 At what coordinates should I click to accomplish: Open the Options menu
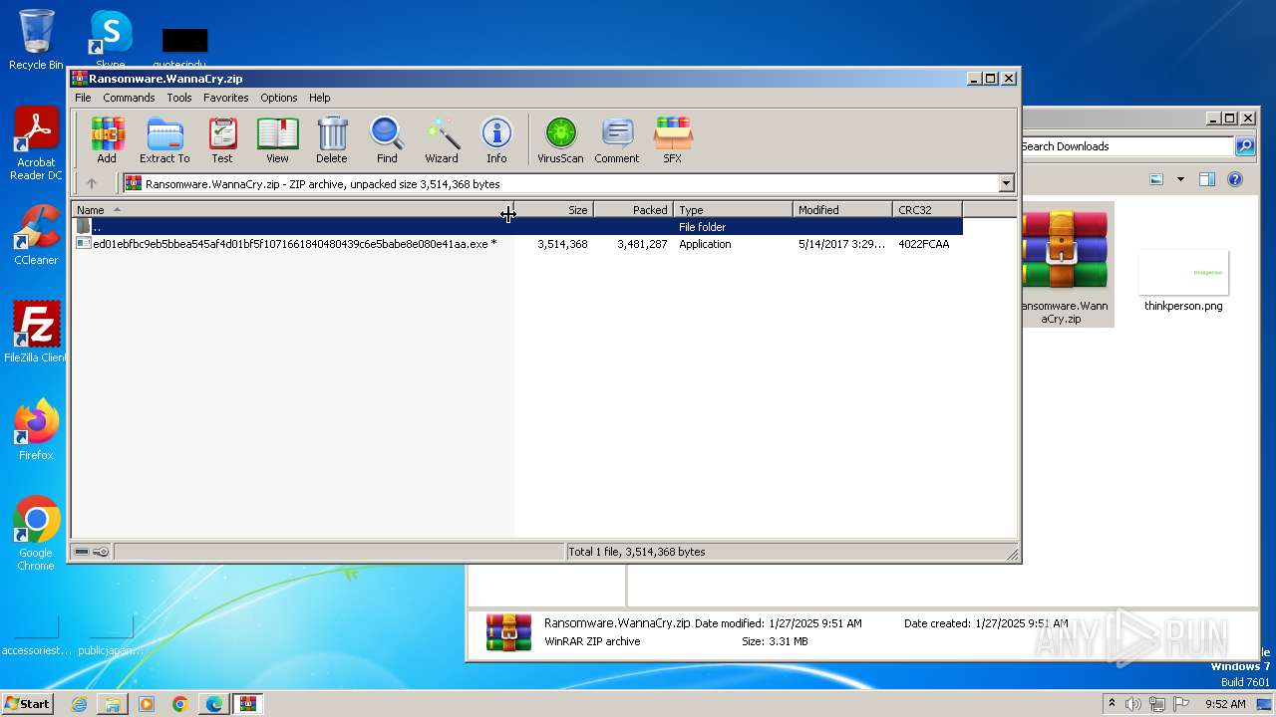click(279, 98)
